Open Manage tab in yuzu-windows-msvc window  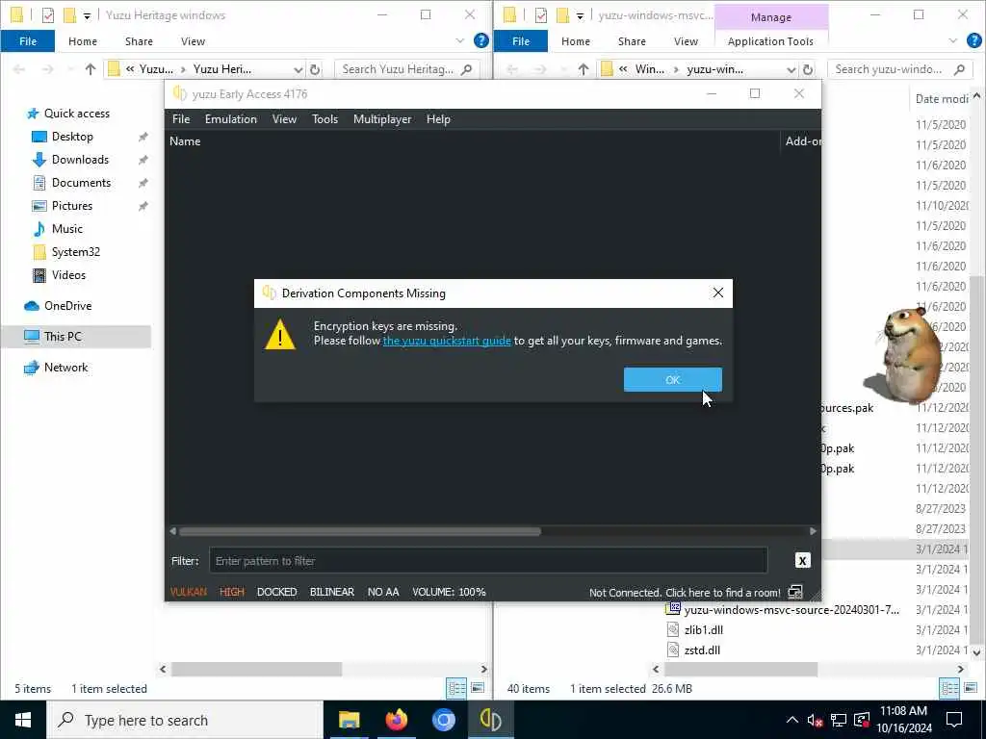[x=771, y=17]
